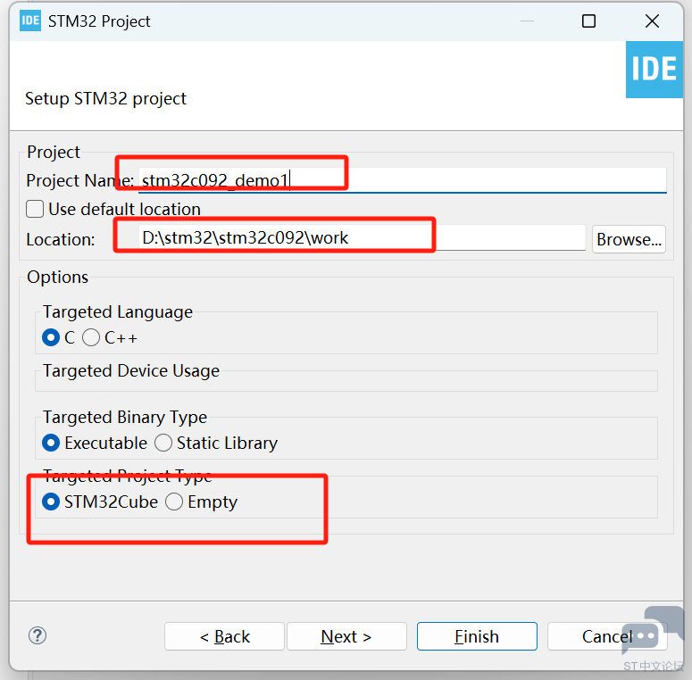The width and height of the screenshot is (692, 680).
Task: Proceed with the Next button
Action: click(346, 636)
